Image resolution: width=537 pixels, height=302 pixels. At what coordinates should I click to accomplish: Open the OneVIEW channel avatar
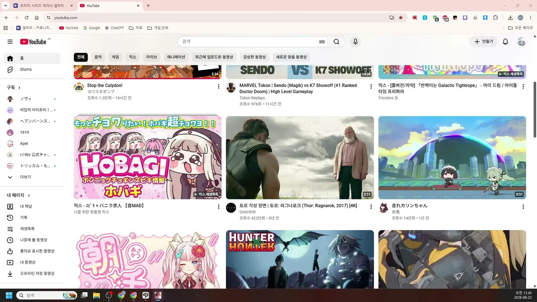(x=231, y=208)
